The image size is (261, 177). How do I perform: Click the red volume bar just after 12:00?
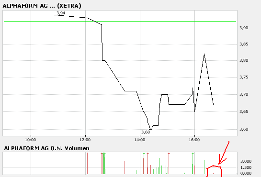87,164
